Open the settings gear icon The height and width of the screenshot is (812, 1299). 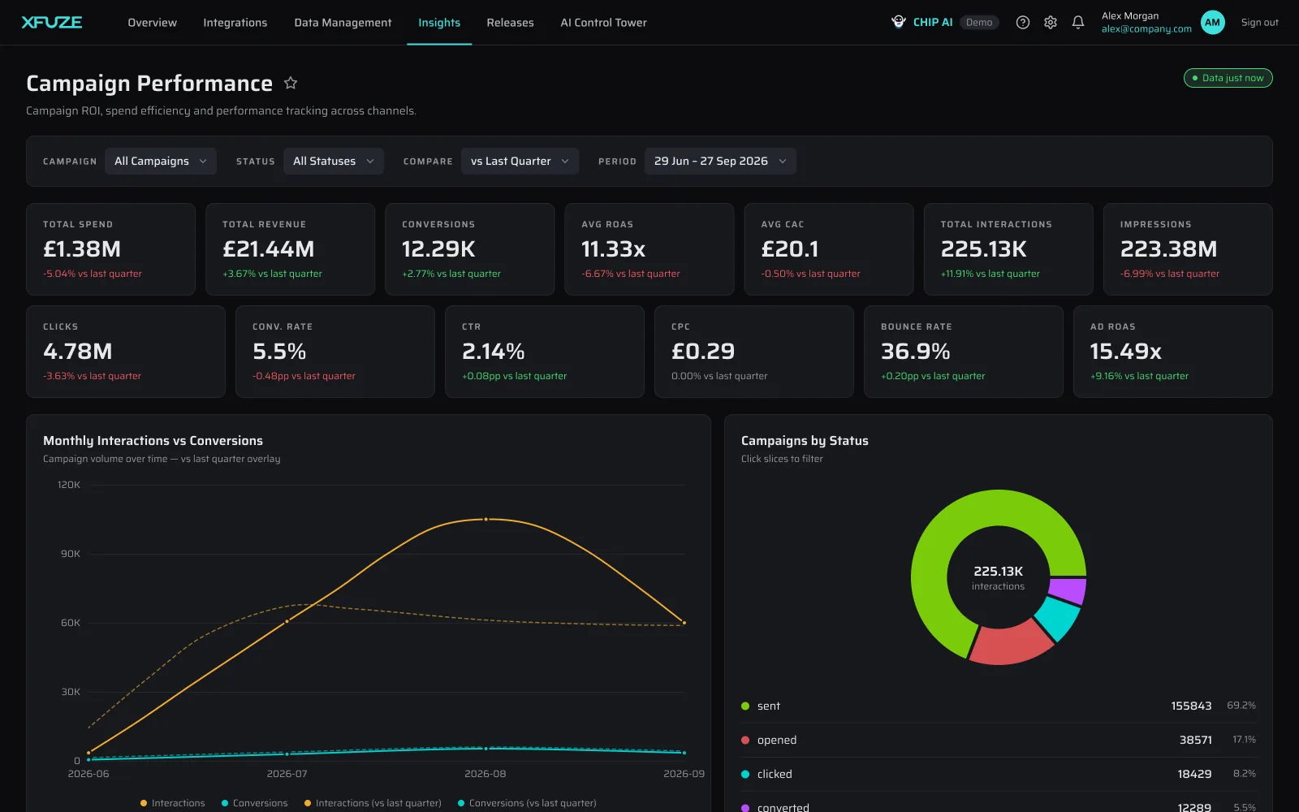coord(1051,23)
